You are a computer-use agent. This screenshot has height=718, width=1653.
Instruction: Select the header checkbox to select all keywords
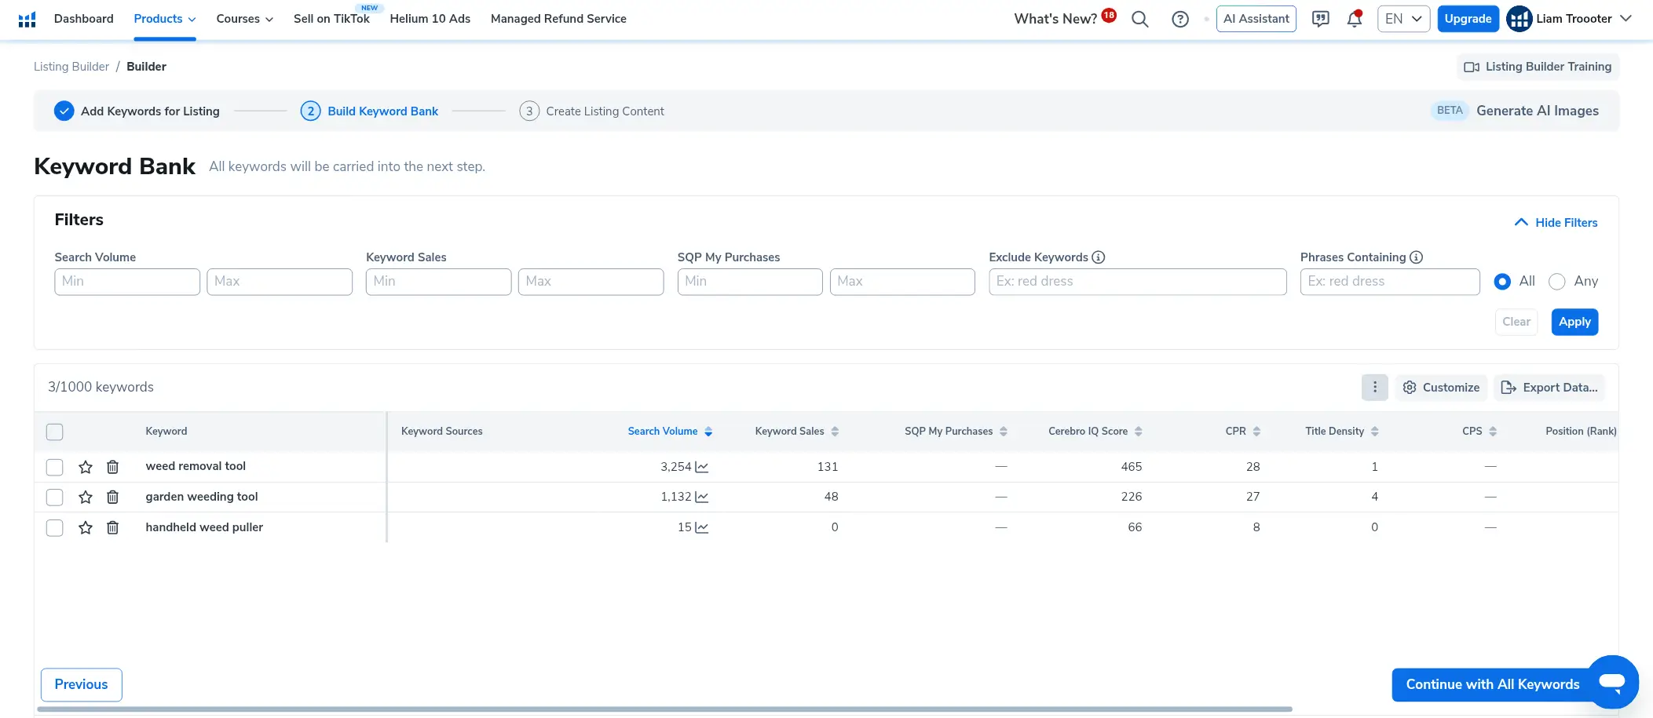54,432
